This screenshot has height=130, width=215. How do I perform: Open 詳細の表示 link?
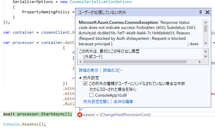[x=89, y=70]
